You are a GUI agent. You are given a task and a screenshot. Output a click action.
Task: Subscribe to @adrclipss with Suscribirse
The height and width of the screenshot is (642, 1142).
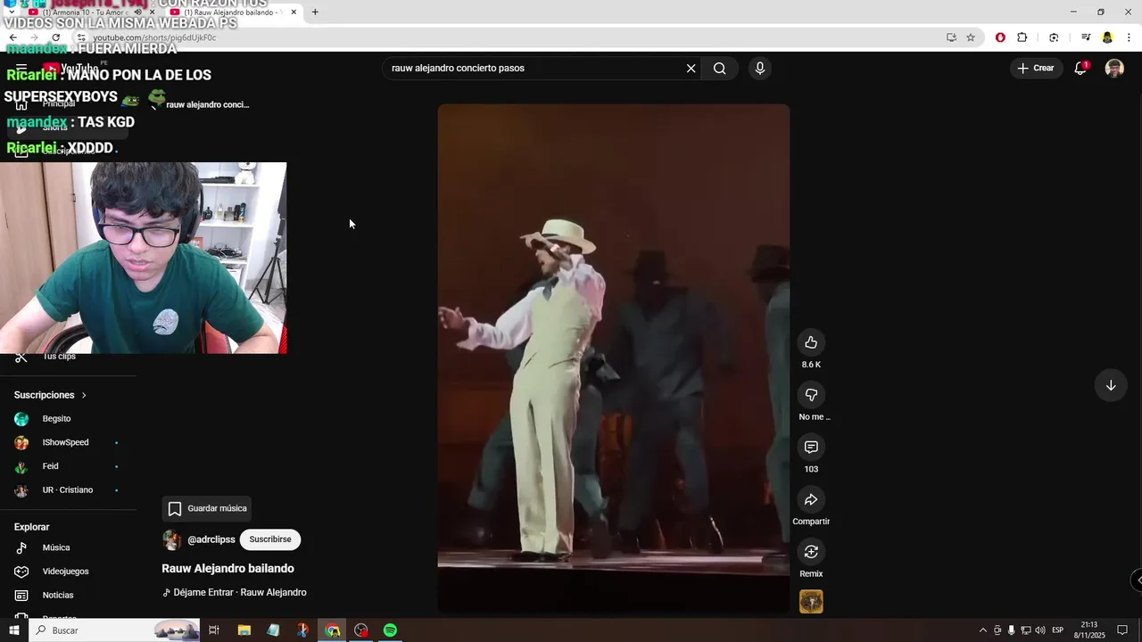click(x=270, y=539)
